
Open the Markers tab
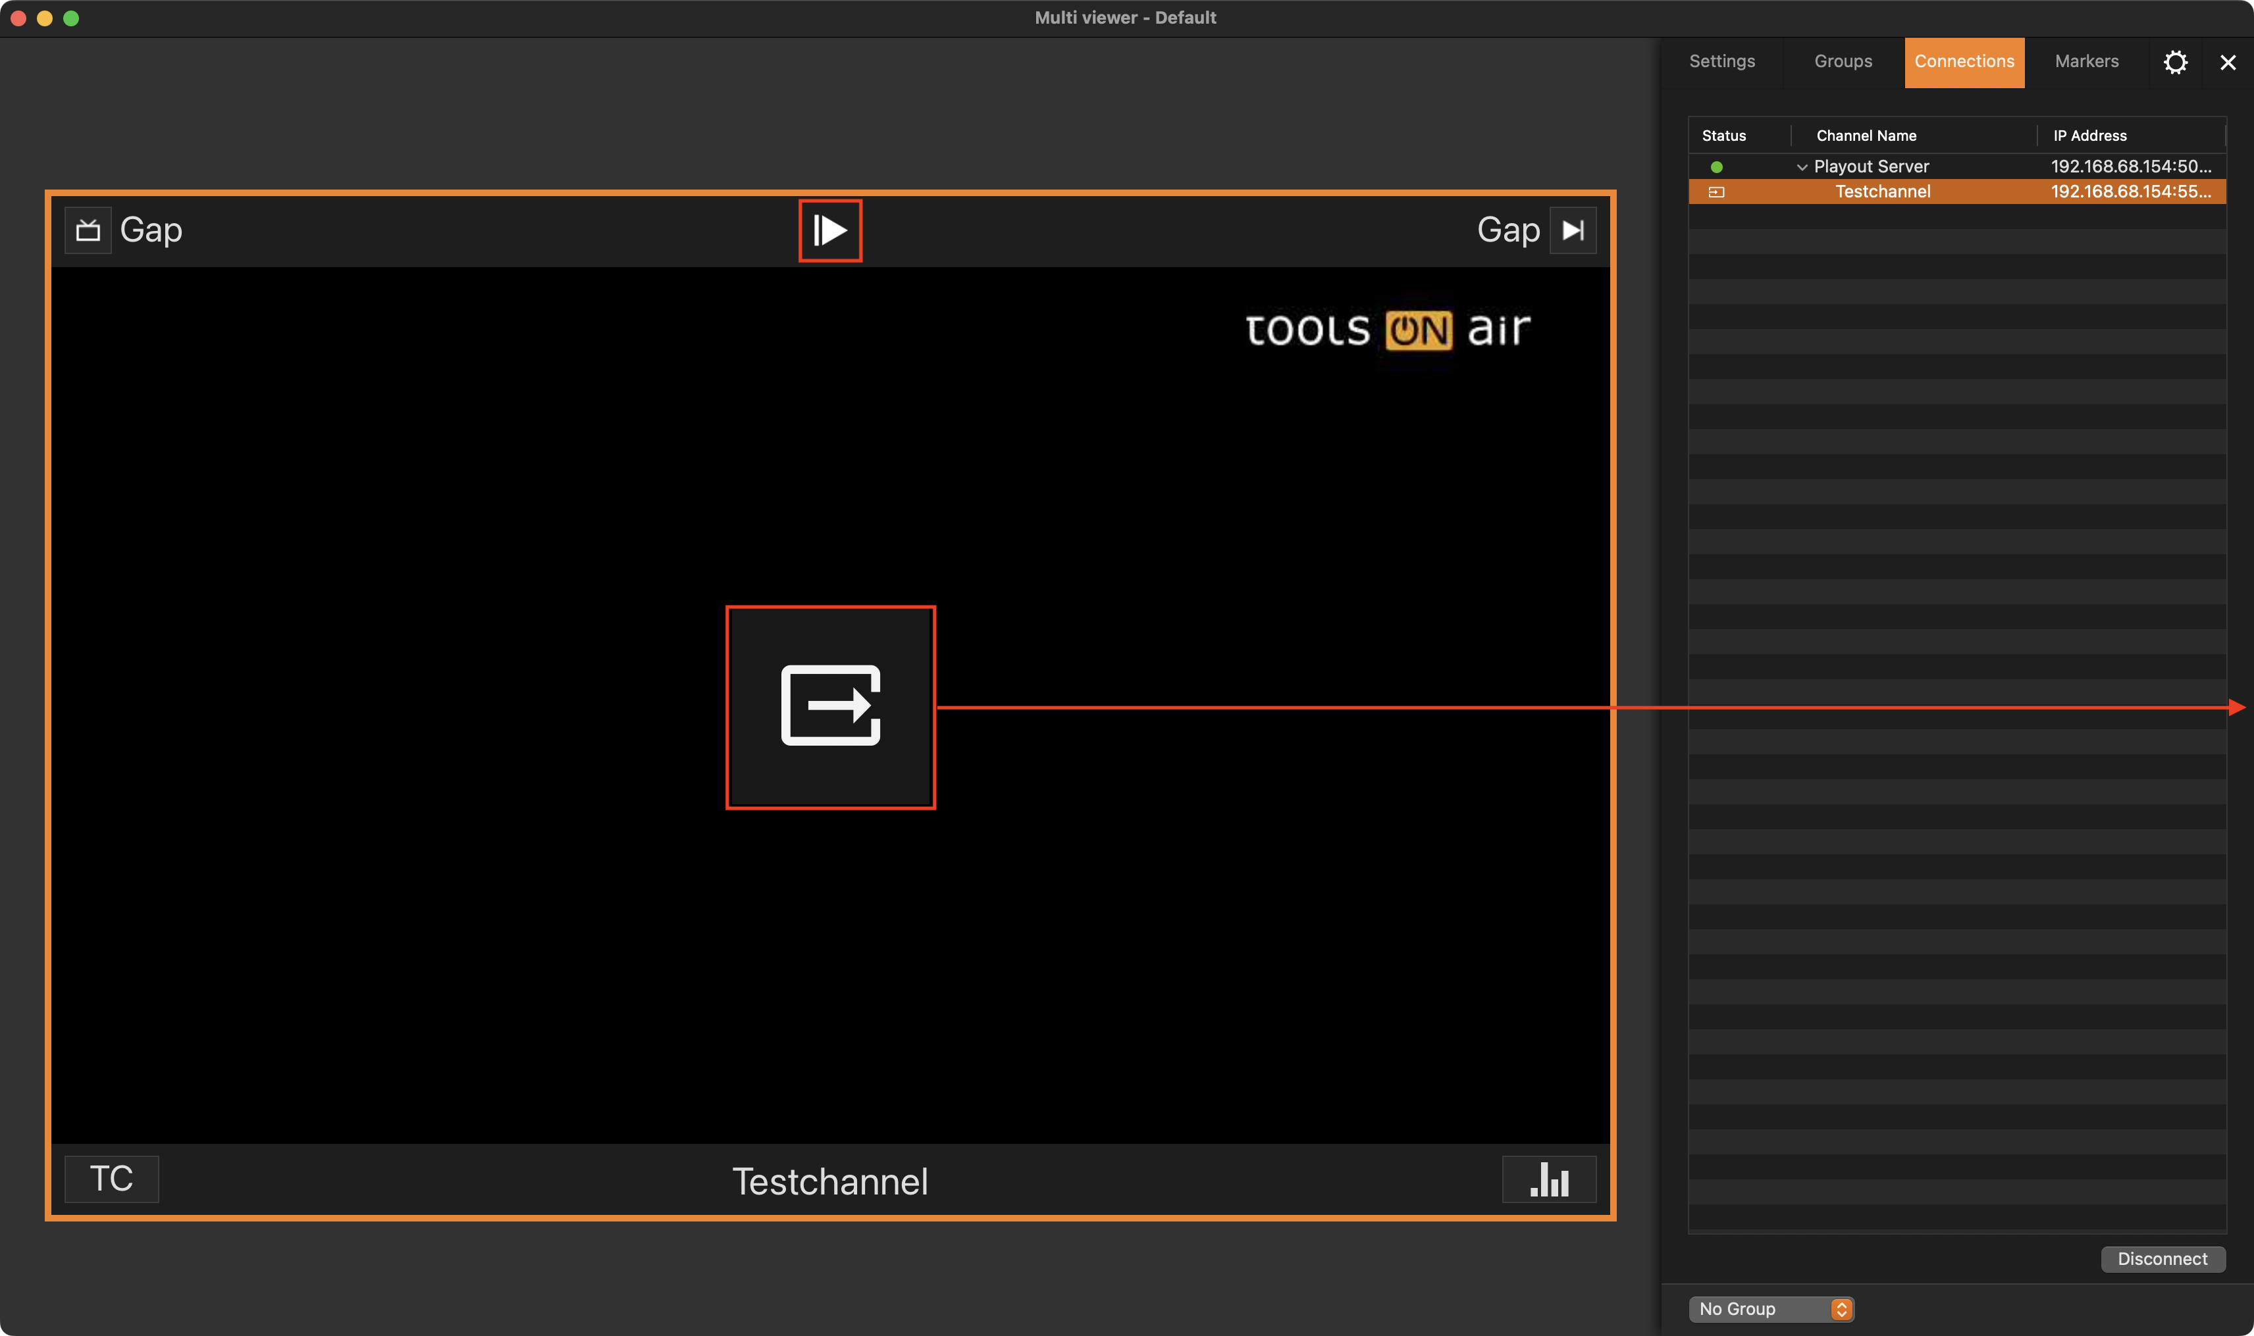tap(2087, 61)
